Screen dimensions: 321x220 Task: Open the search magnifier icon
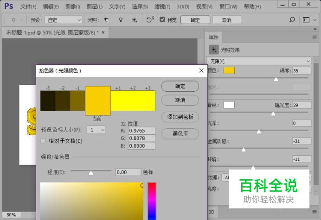pos(292,19)
